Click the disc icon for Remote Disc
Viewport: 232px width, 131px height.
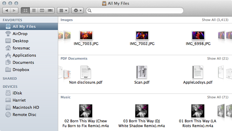coord(8,114)
